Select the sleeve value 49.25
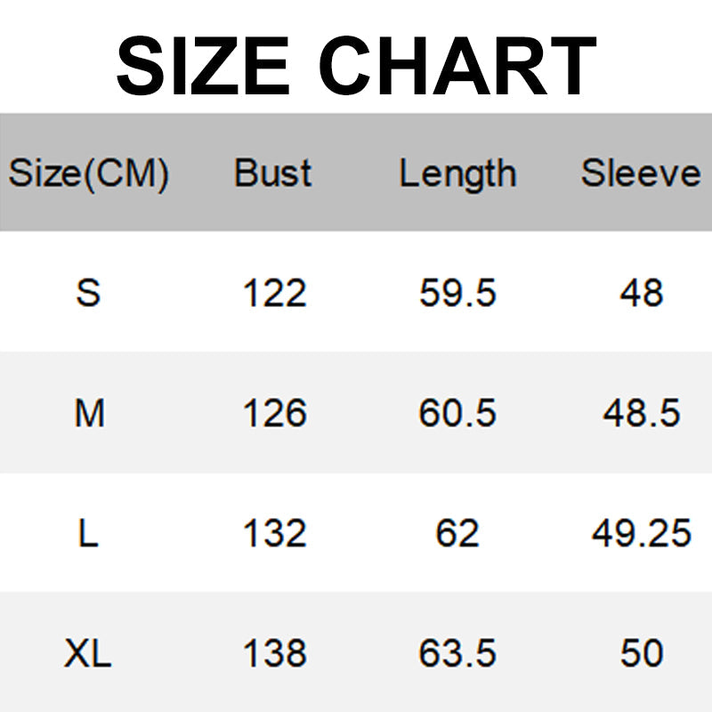 point(641,533)
